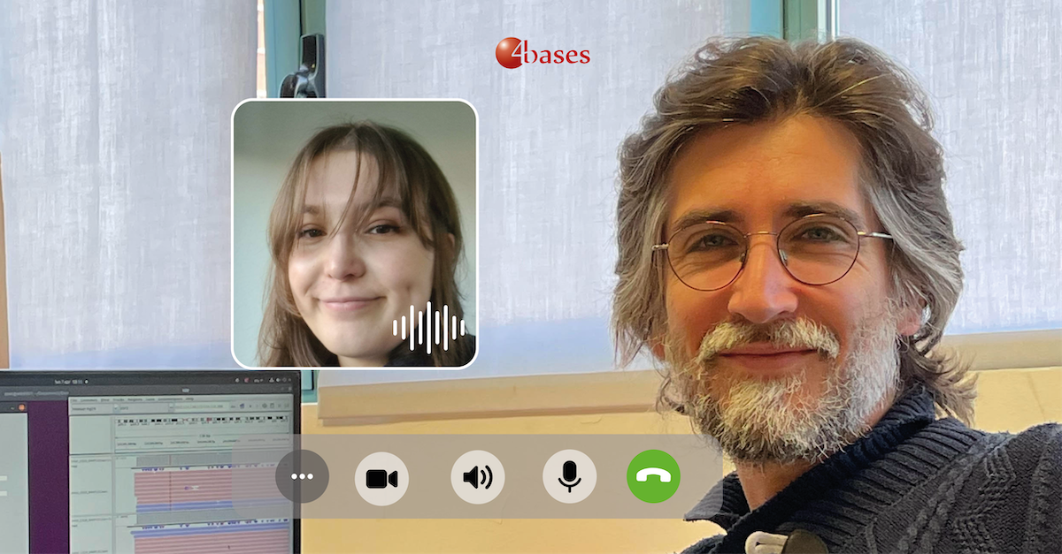
Task: Select the woman's picture-in-picture video tile
Action: pos(354,221)
